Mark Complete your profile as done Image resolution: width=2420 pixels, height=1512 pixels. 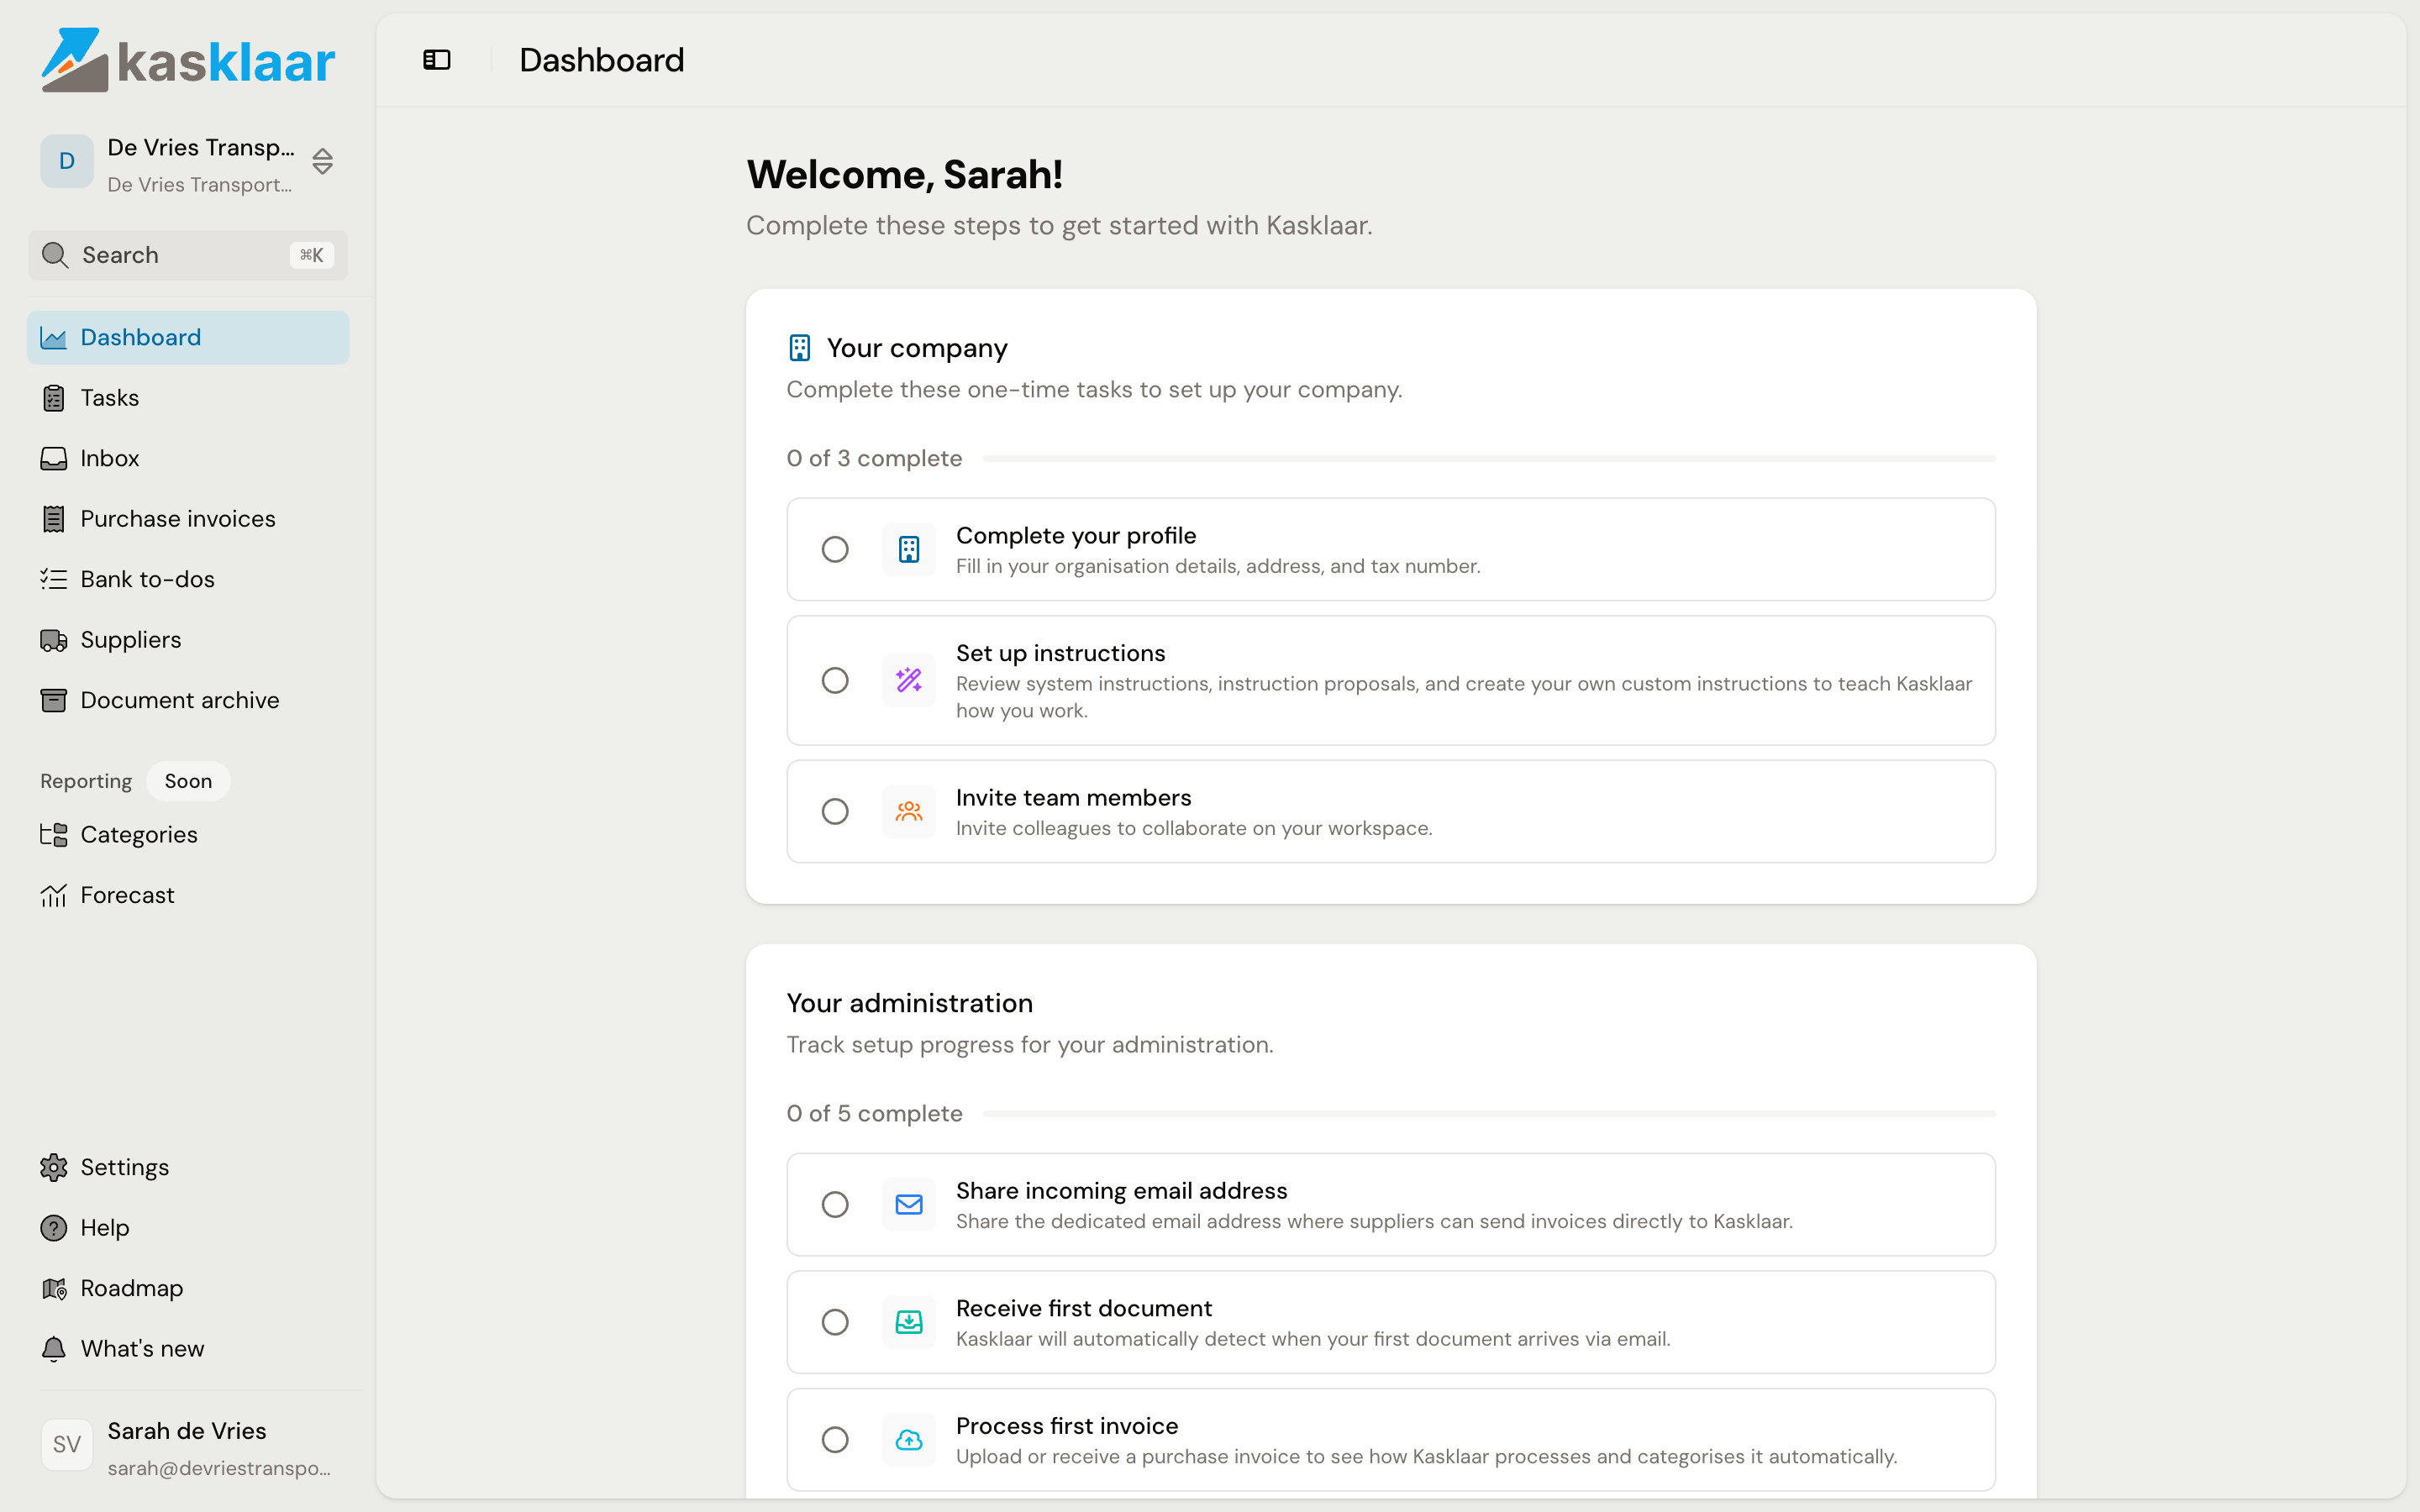[x=835, y=549]
